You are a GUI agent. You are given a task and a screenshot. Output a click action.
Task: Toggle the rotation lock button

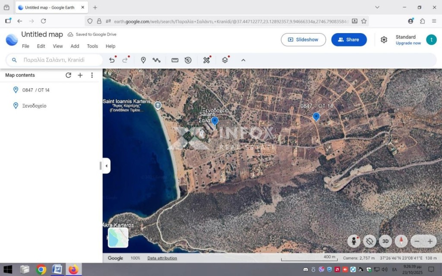[369, 241]
